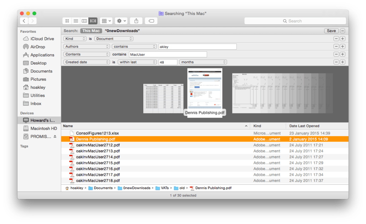
Task: Click the Edit Tags toolbar icon
Action: (151, 21)
